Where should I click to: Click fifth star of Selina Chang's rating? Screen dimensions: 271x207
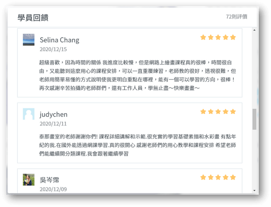(233, 37)
